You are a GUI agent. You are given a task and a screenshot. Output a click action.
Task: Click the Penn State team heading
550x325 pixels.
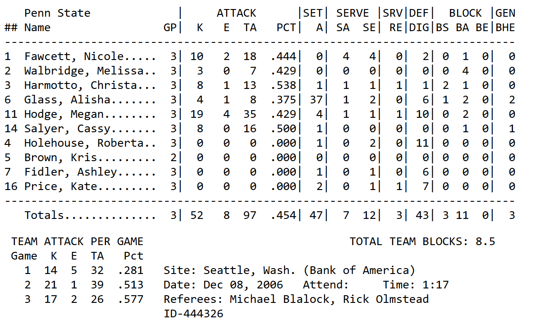click(x=57, y=13)
